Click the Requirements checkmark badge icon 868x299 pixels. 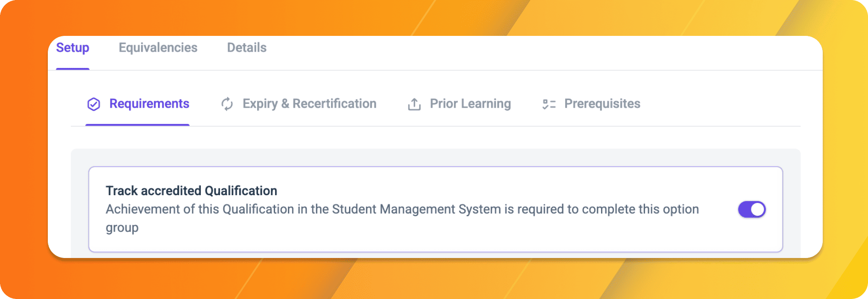tap(94, 104)
